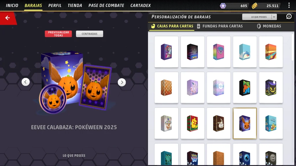Viewport: 296px width, 166px height.
Task: Open the three-dot options menu
Action: coord(289,5)
